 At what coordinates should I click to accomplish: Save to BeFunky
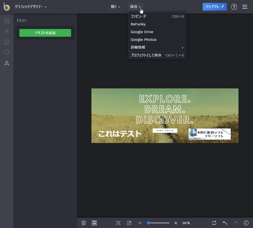coord(157,24)
